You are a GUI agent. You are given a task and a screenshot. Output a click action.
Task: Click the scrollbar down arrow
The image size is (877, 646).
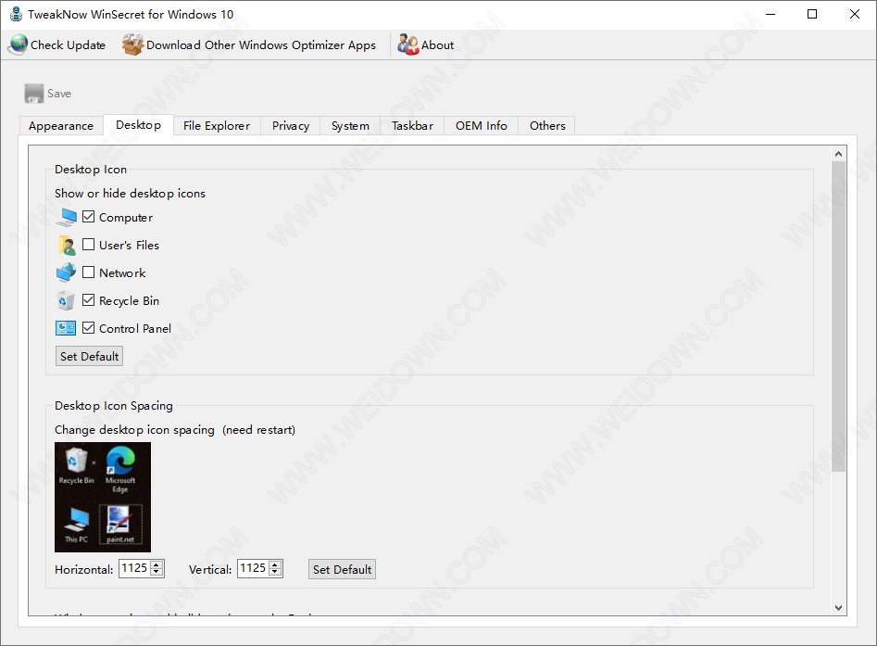click(x=838, y=608)
